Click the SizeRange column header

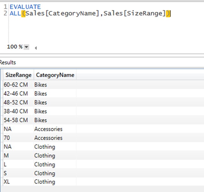point(18,75)
